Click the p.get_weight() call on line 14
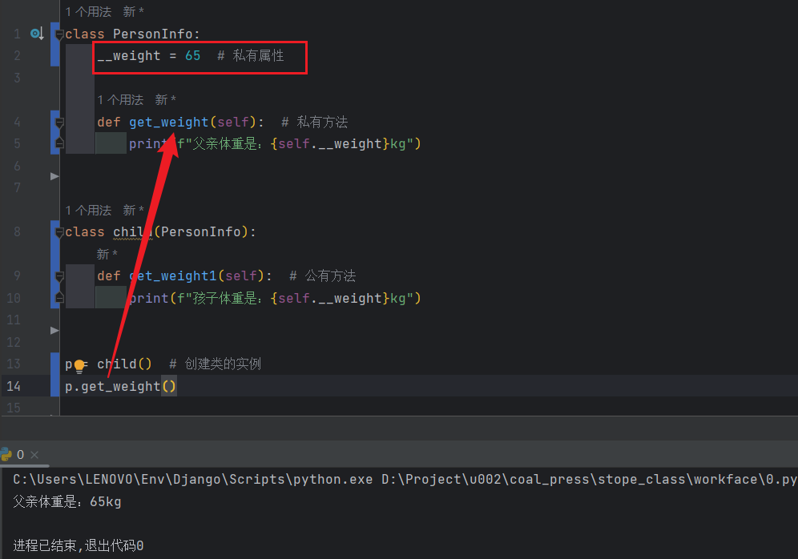The height and width of the screenshot is (559, 798). pyautogui.click(x=121, y=387)
